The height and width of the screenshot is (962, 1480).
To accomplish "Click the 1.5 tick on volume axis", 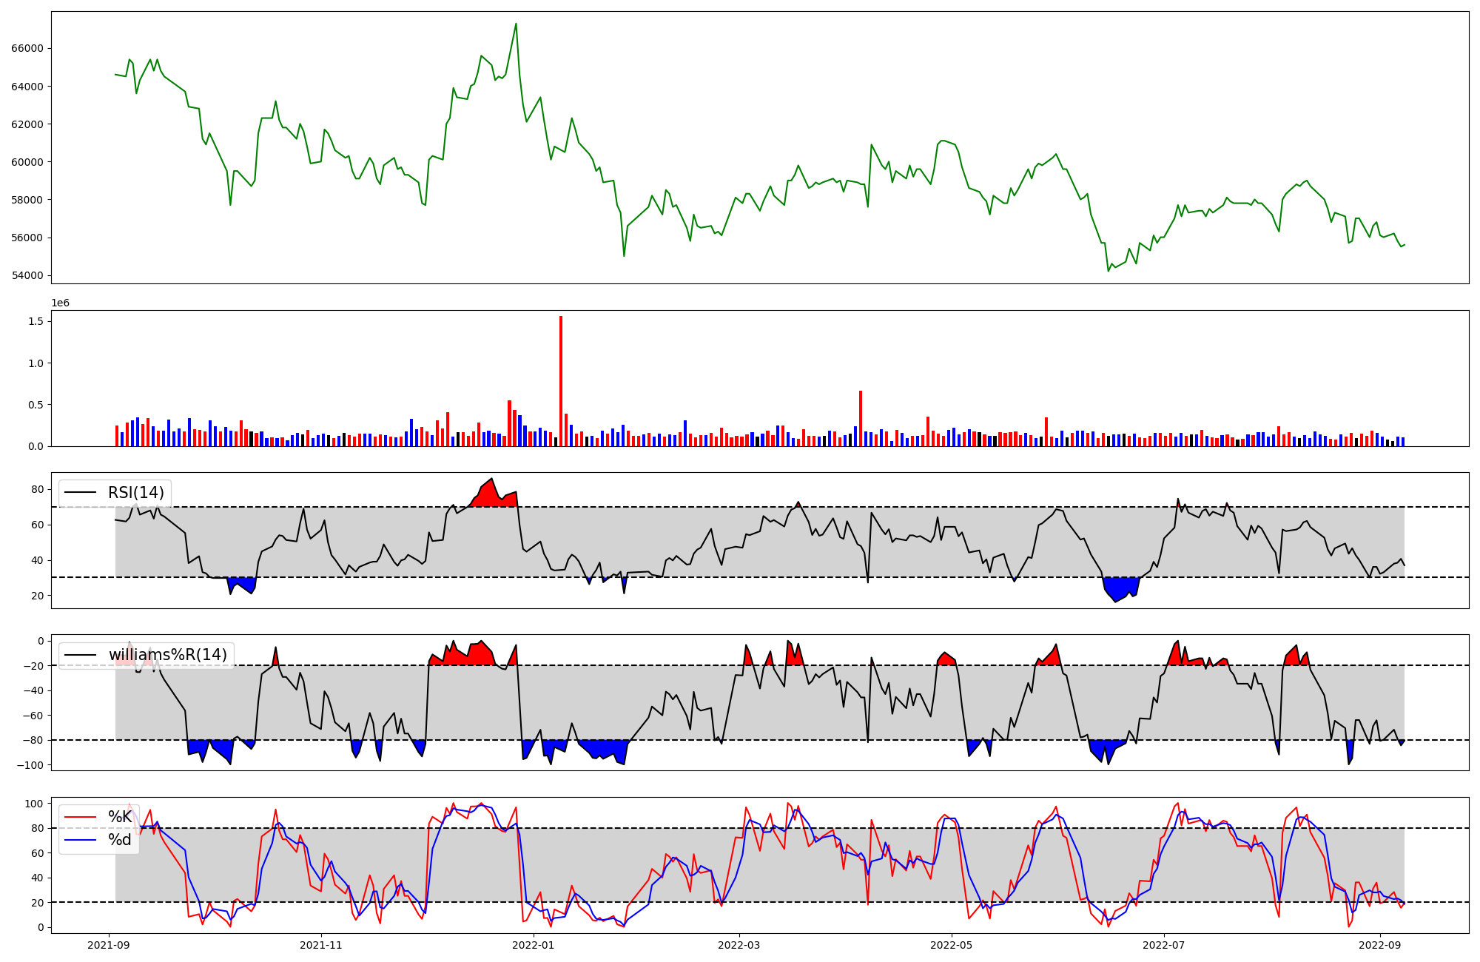I will coord(36,322).
